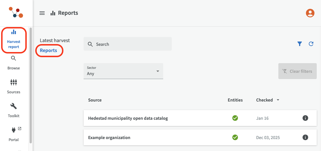Click the user account avatar
The height and width of the screenshot is (151, 321).
[310, 13]
